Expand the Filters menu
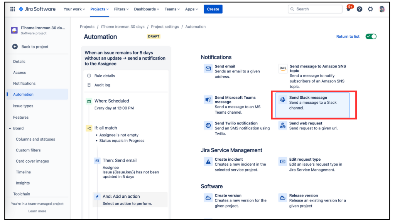 [121, 9]
